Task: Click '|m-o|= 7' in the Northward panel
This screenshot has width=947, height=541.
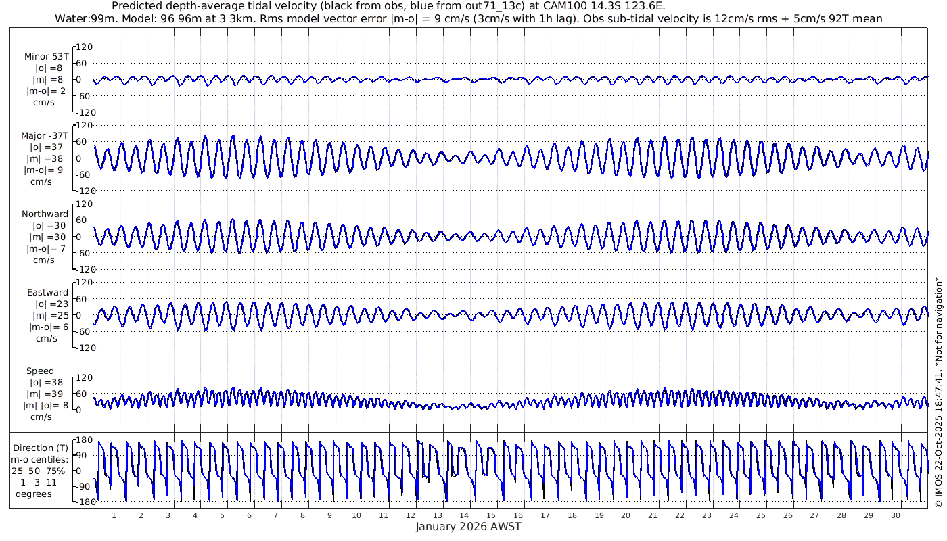Action: (x=45, y=249)
